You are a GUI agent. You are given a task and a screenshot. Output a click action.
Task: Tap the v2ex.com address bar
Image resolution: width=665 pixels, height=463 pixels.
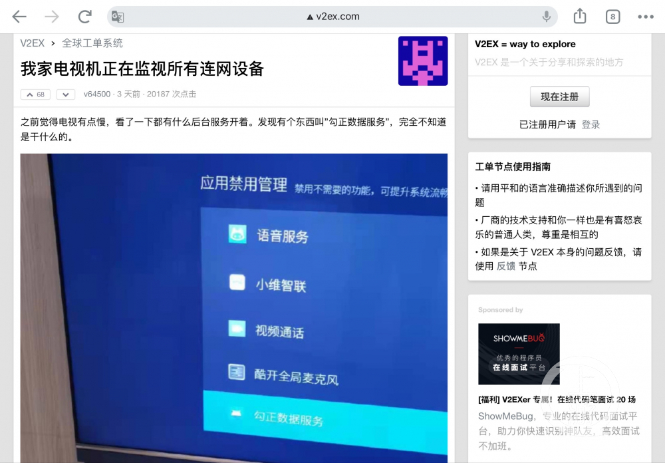pyautogui.click(x=332, y=17)
